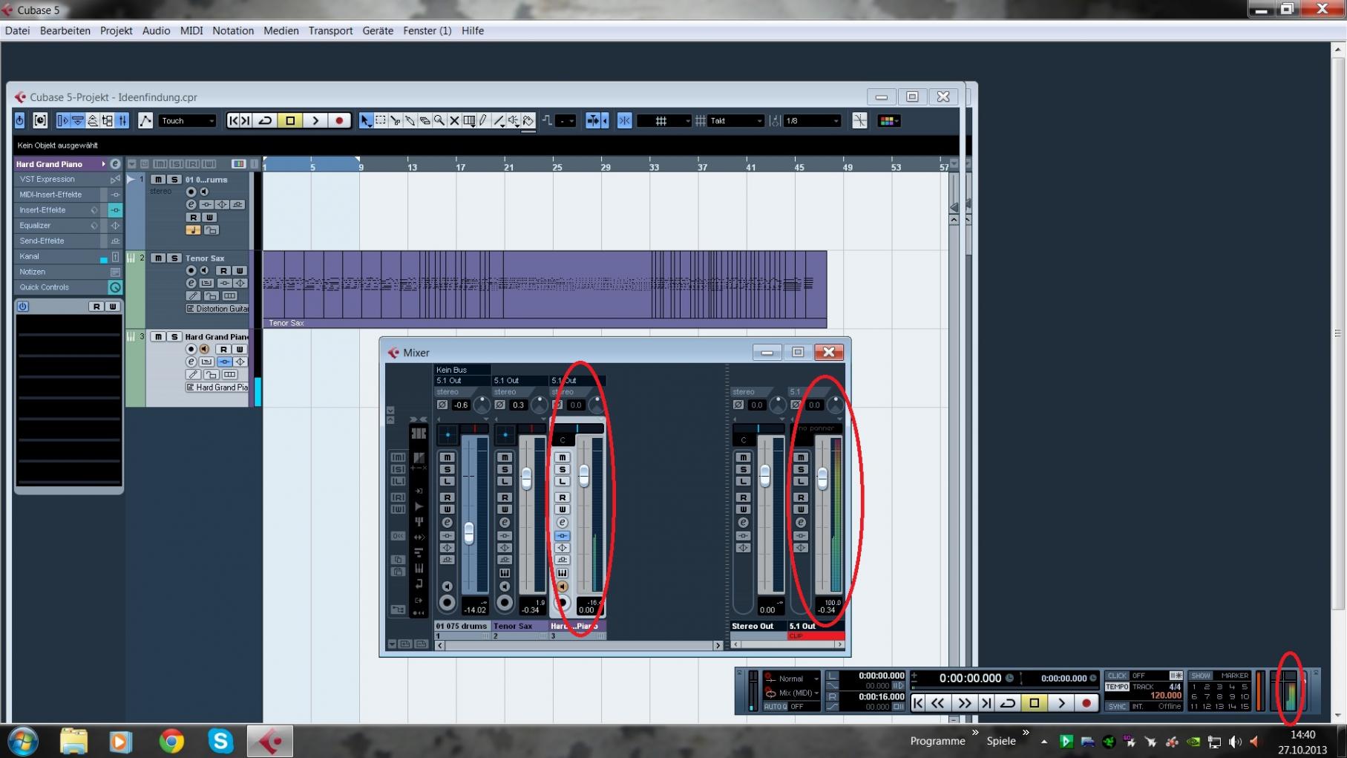The height and width of the screenshot is (758, 1347).
Task: Open edit settings for 01 075 drums channel
Action: 447,523
